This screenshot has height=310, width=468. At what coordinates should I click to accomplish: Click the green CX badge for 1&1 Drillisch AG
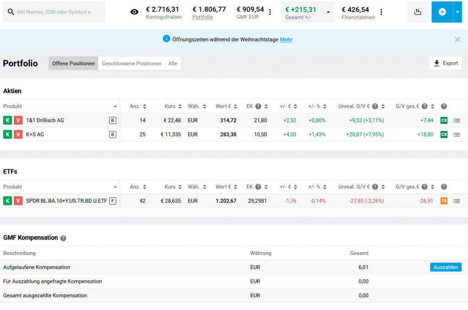coord(444,120)
